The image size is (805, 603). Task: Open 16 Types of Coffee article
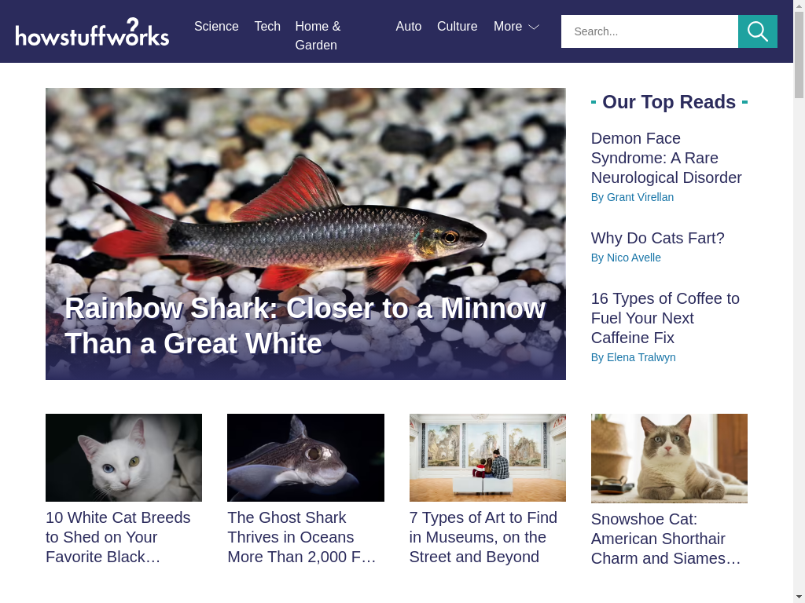[x=665, y=318]
